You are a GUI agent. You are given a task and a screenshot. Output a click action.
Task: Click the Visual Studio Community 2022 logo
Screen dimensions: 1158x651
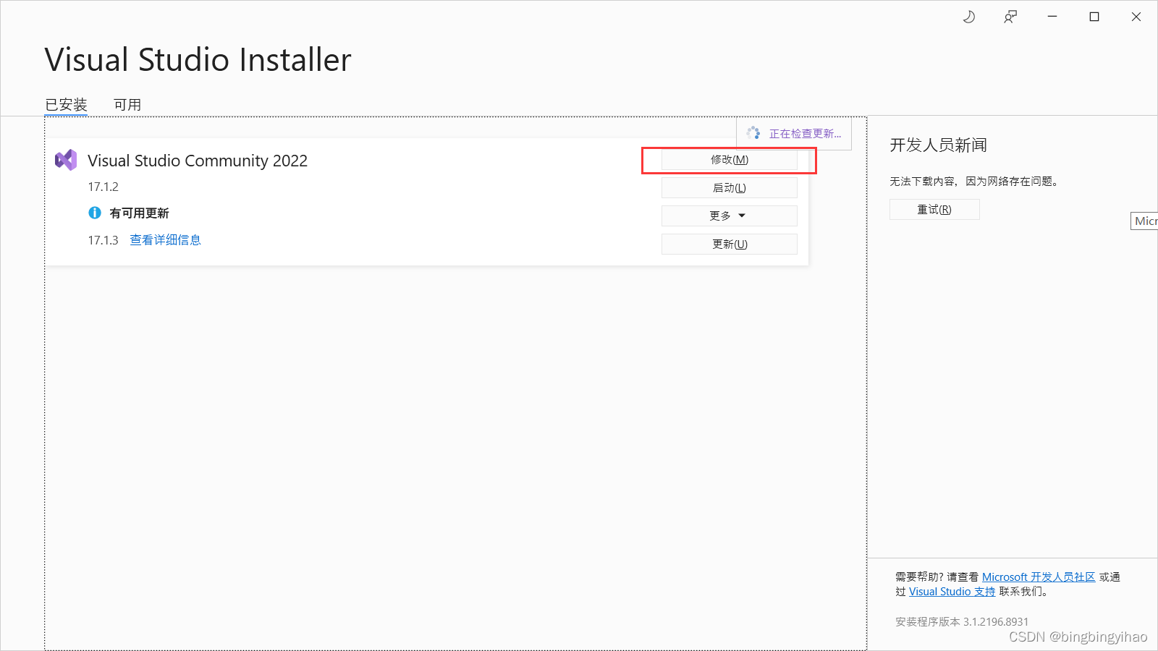66,160
